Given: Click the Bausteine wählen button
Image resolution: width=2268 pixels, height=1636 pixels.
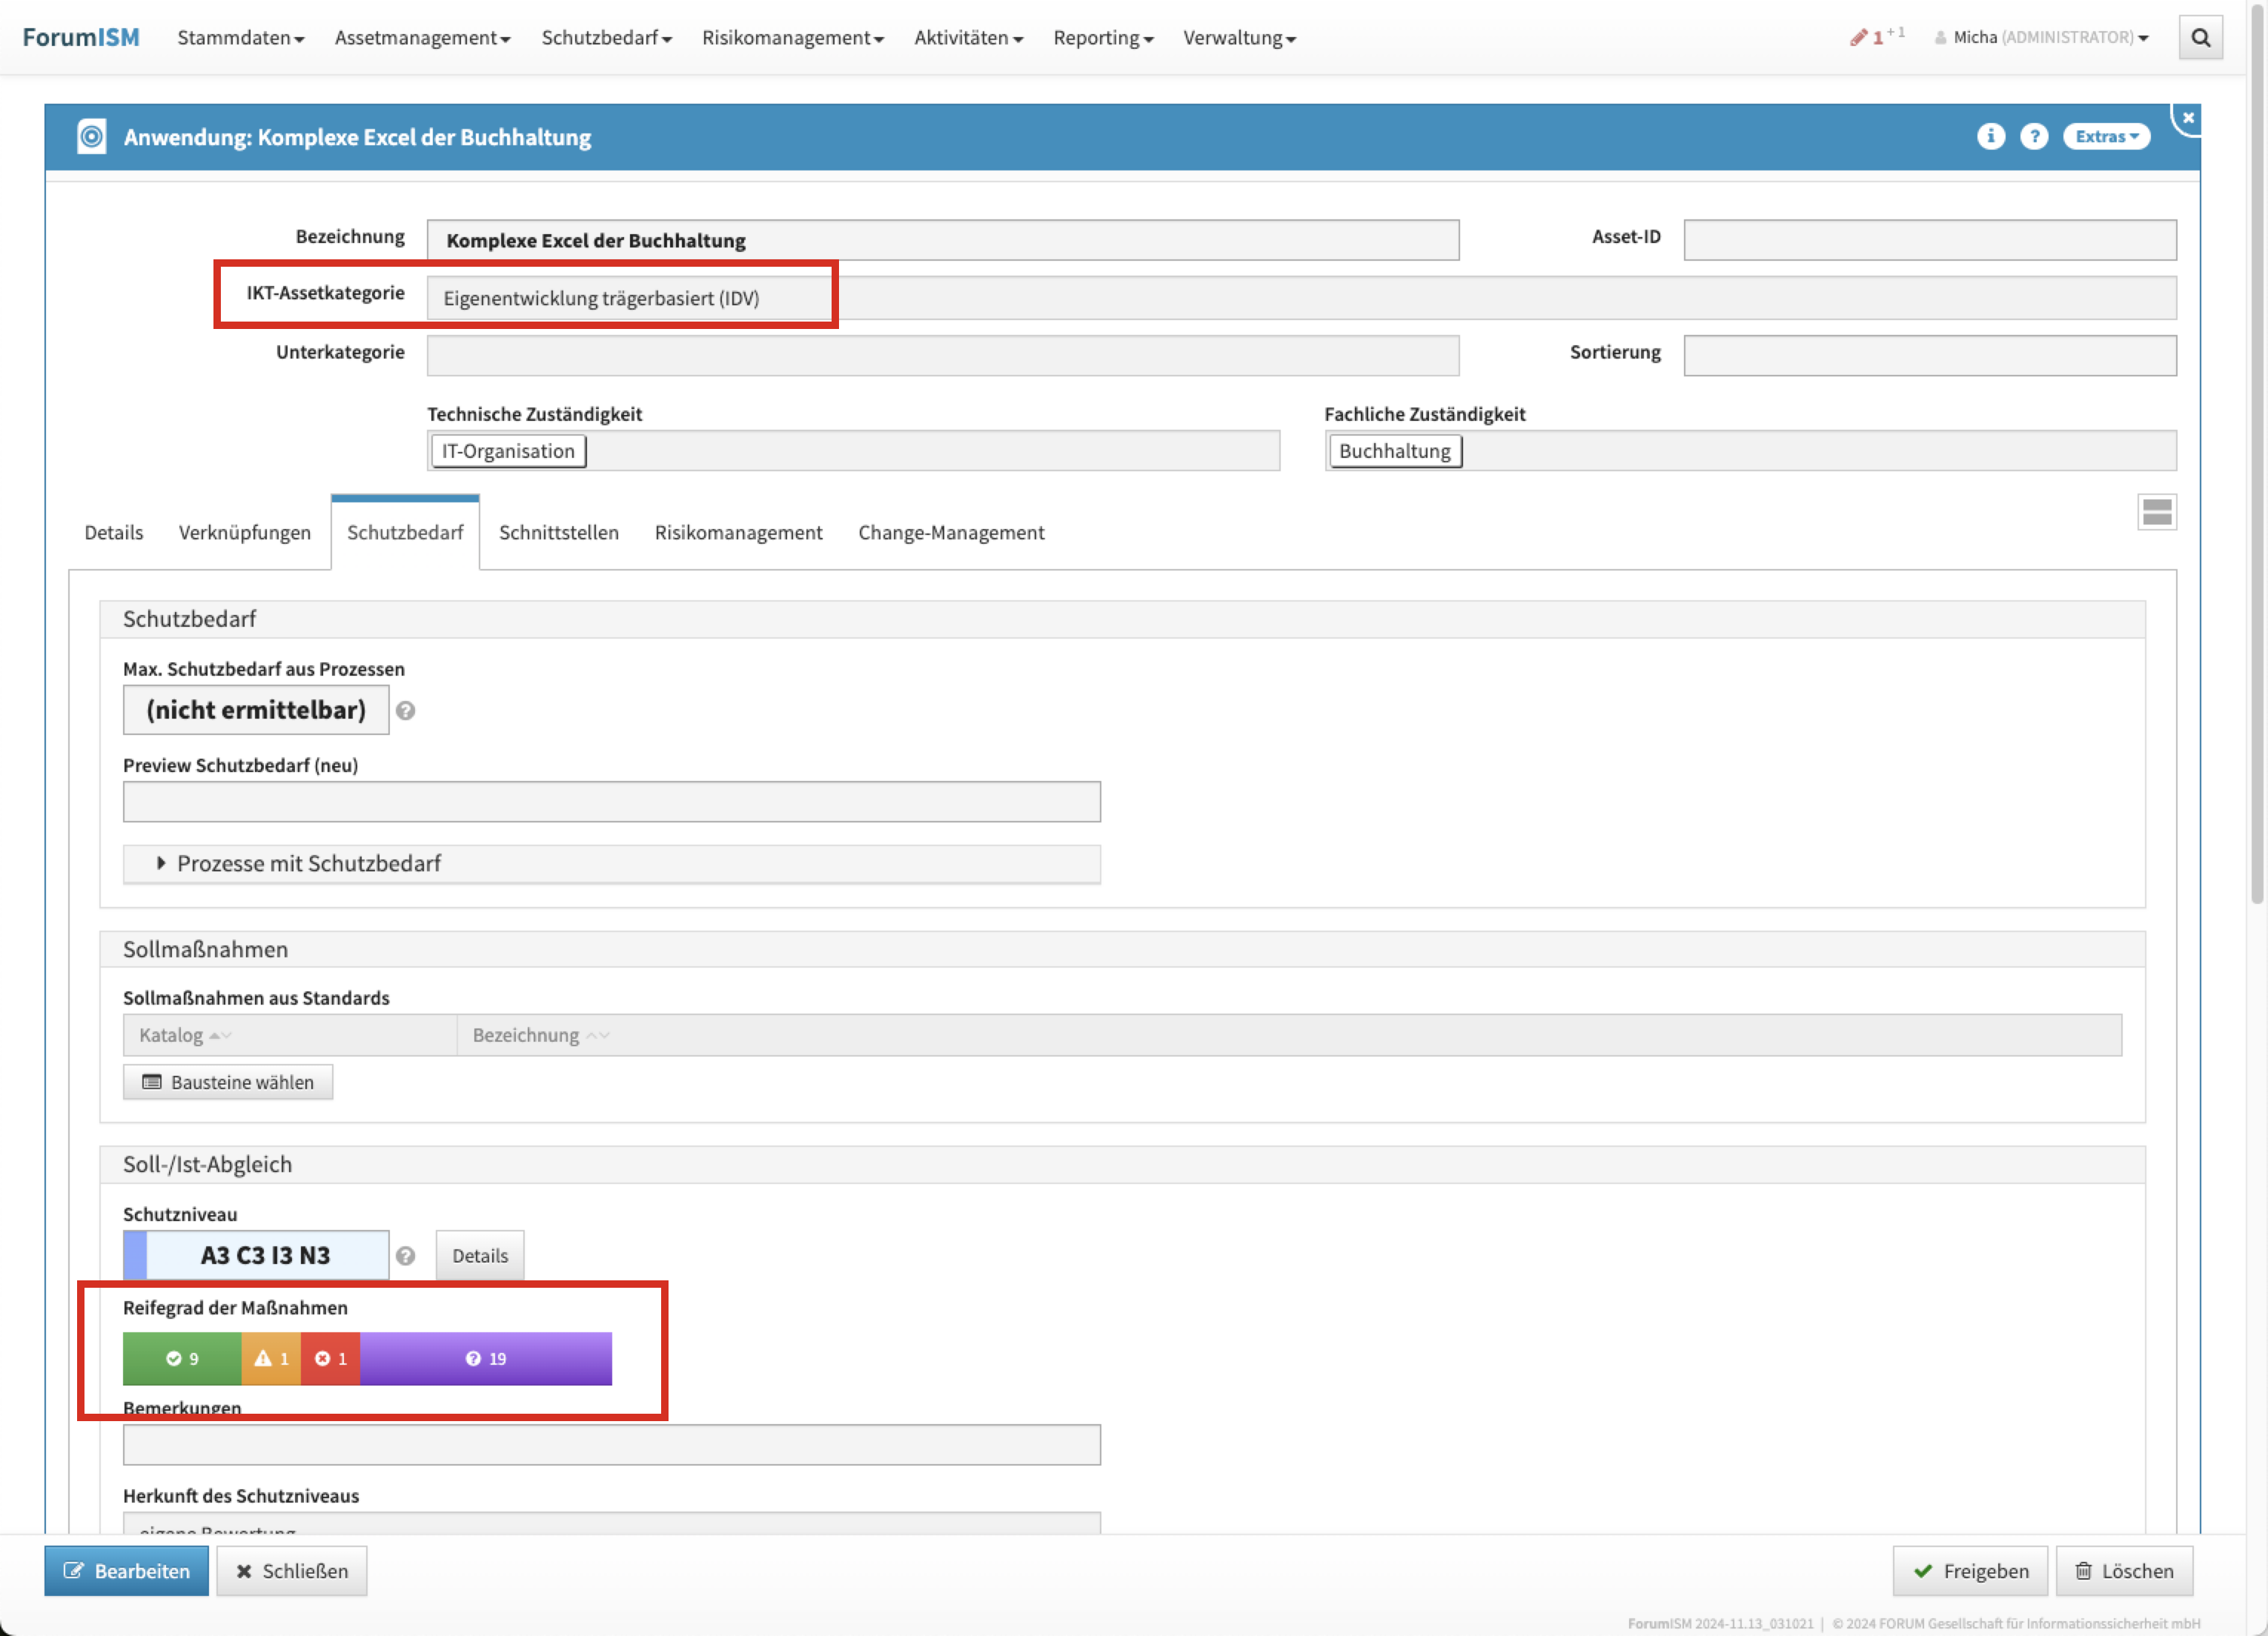Looking at the screenshot, I should (228, 1081).
